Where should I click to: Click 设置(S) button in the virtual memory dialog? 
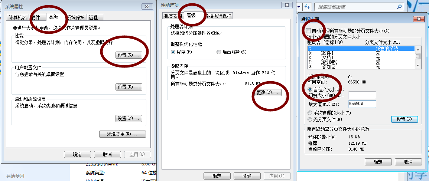[404, 119]
